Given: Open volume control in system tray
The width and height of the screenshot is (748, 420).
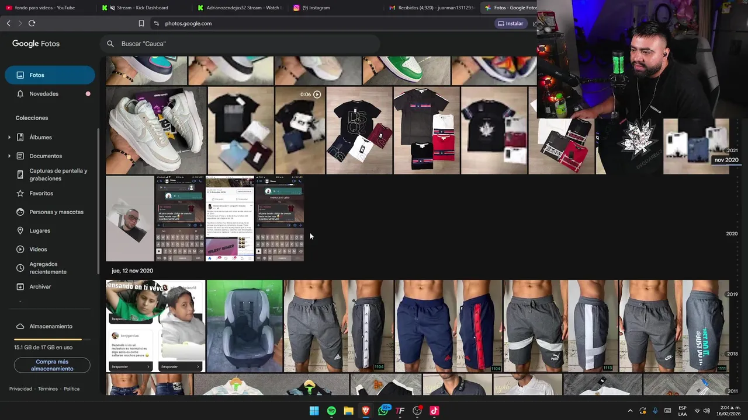Looking at the screenshot, I should pyautogui.click(x=707, y=411).
